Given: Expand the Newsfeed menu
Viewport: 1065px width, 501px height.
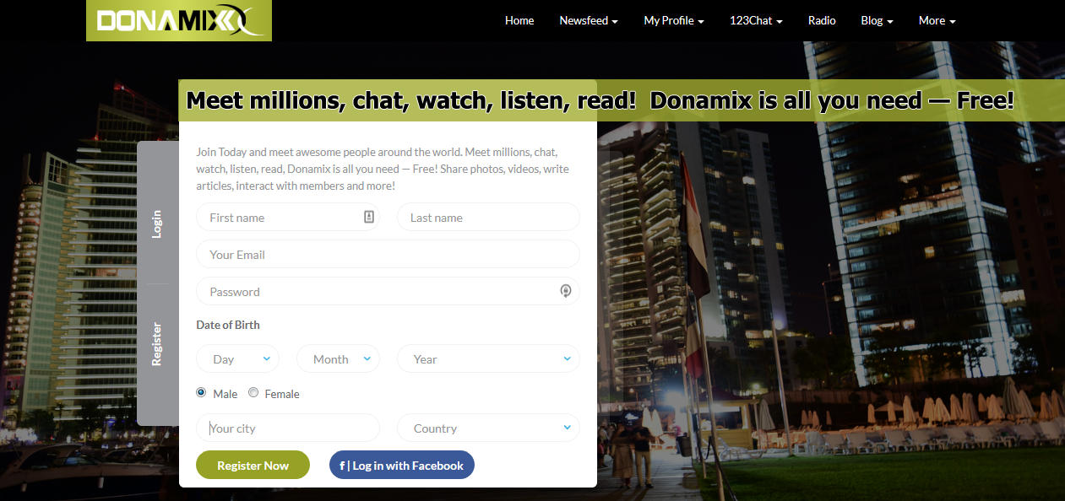Looking at the screenshot, I should click(589, 20).
